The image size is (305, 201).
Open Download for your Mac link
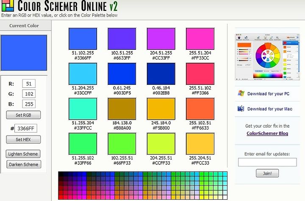tap(270, 109)
